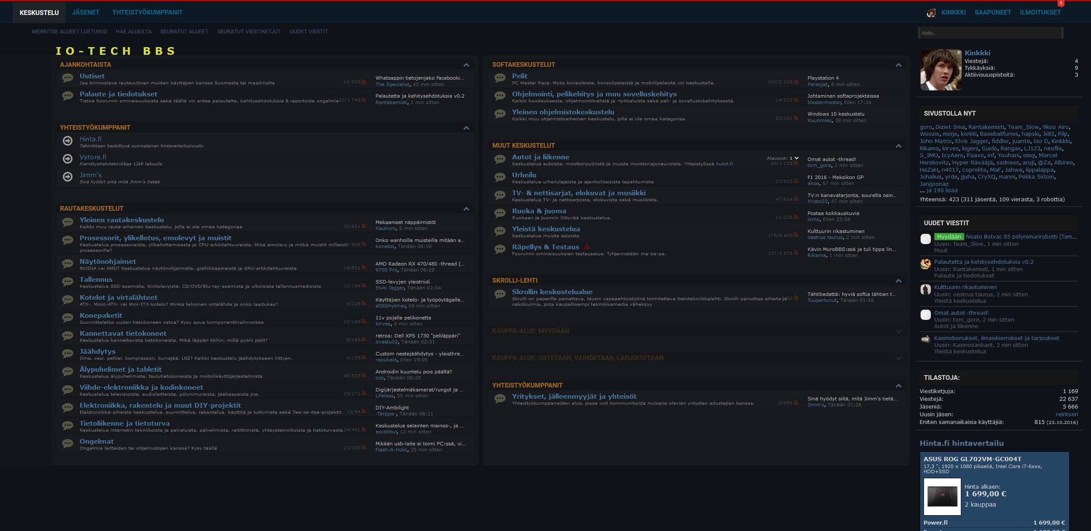Click Merkitse alueet luetuiksi link
Viewport: 1091px width, 531px height.
point(69,32)
